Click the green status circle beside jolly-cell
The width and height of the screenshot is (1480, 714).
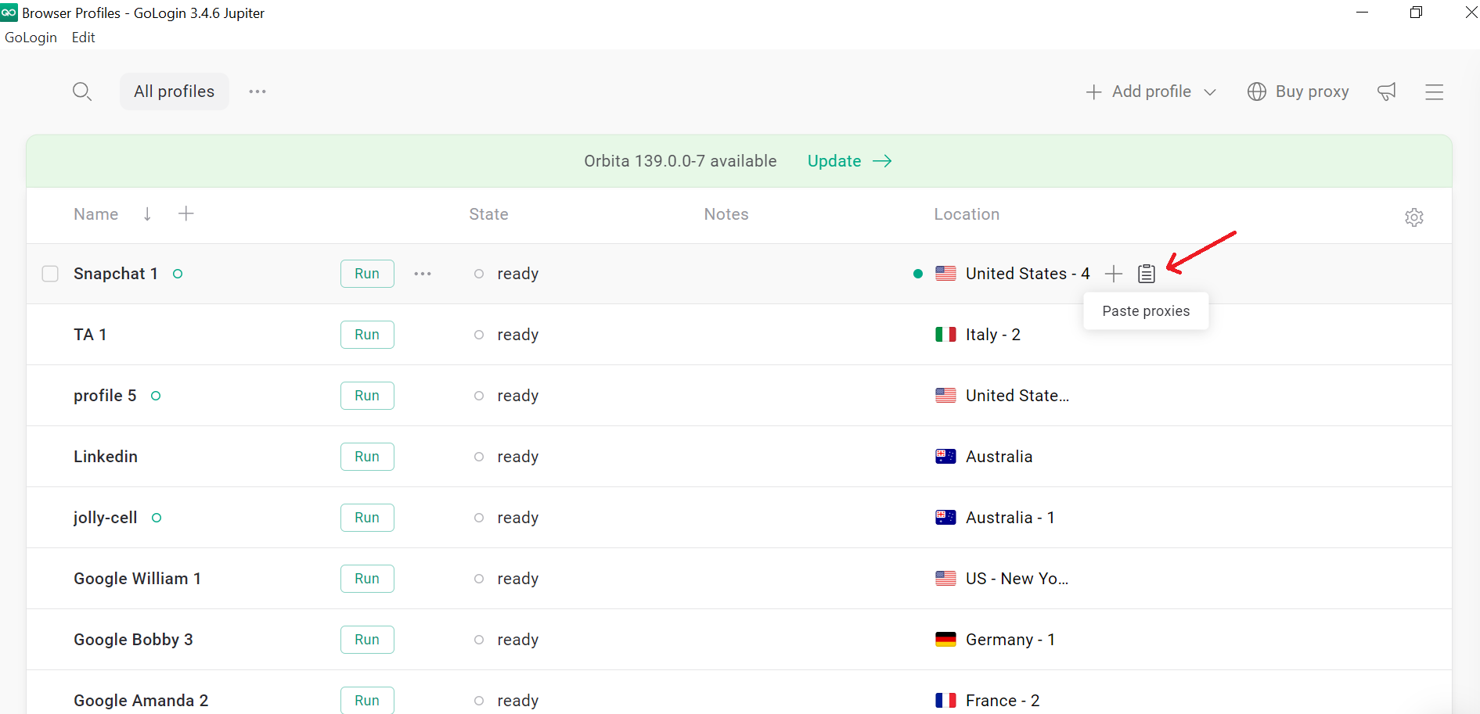point(157,518)
